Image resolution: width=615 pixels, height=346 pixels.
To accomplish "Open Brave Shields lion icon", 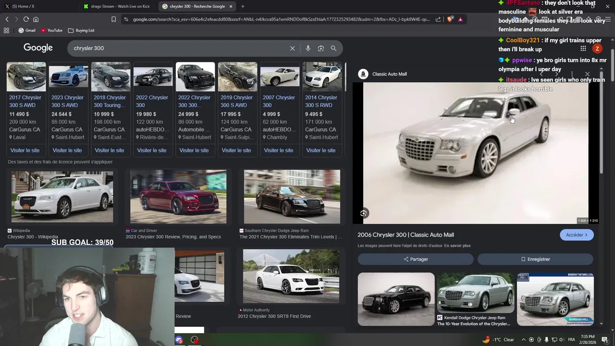I will point(450,19).
